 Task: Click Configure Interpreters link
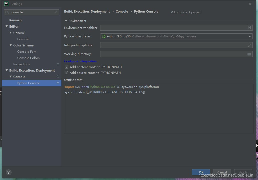click(x=80, y=61)
